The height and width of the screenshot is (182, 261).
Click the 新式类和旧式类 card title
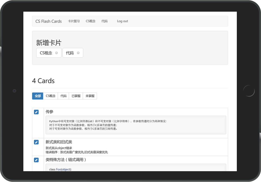pyautogui.click(x=58, y=142)
